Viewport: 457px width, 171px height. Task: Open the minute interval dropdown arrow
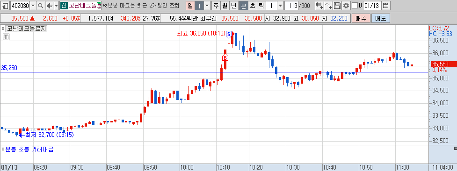point(280,6)
